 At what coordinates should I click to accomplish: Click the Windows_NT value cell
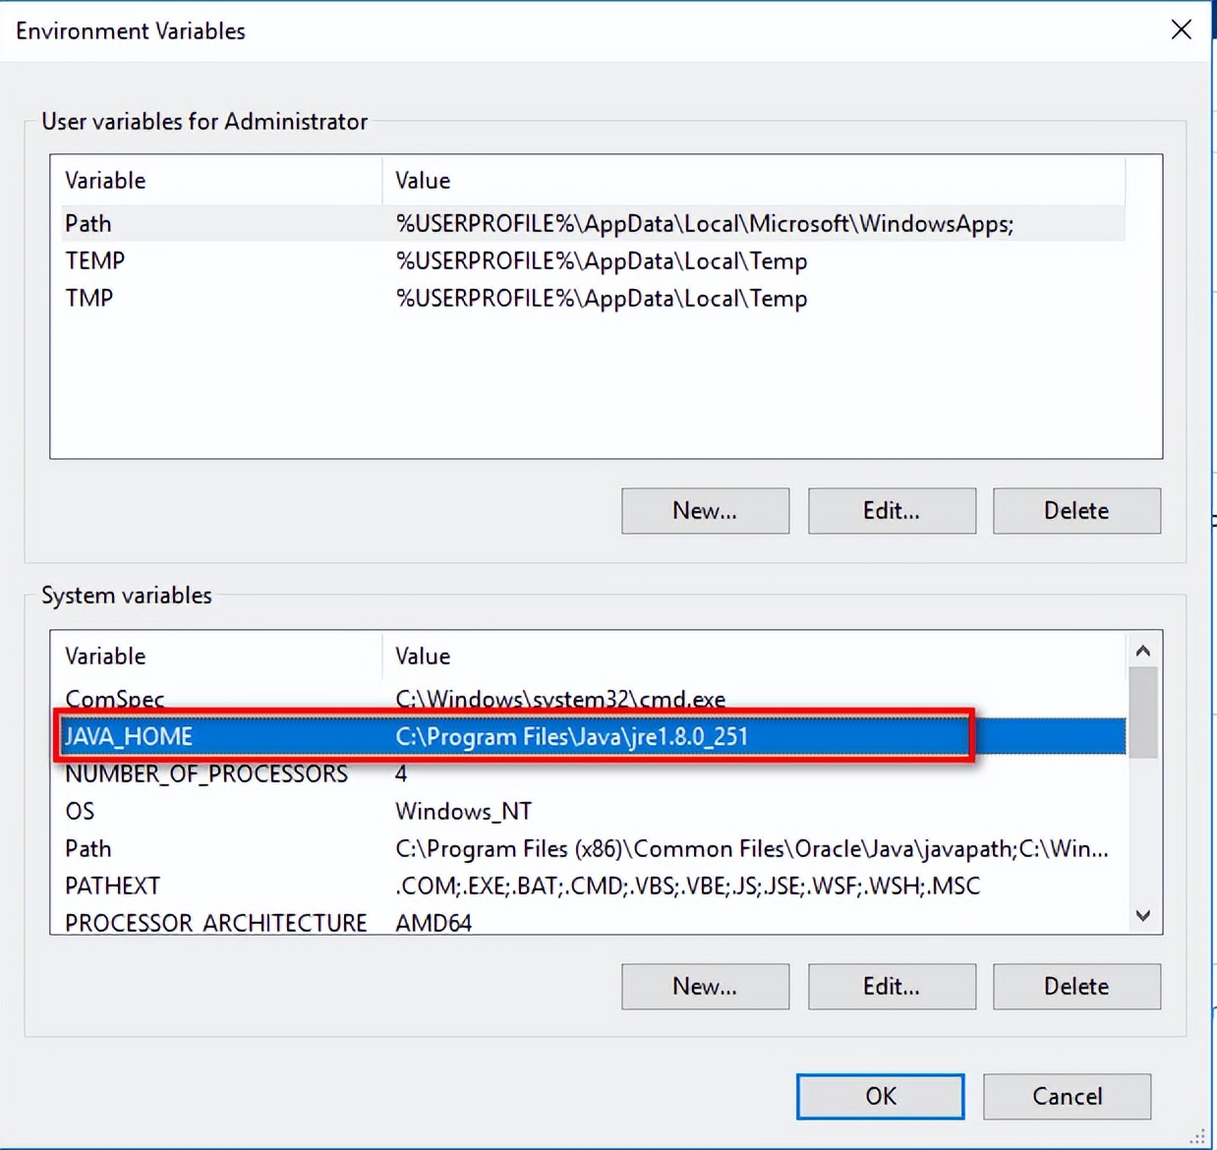(463, 811)
